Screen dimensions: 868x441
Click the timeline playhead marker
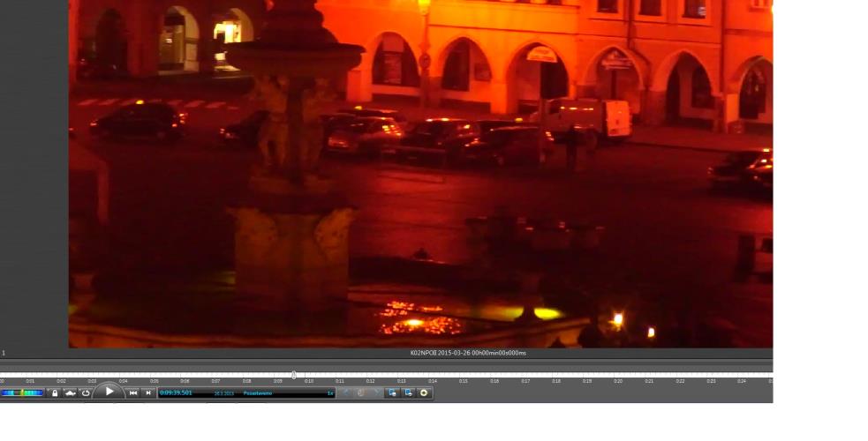[294, 375]
